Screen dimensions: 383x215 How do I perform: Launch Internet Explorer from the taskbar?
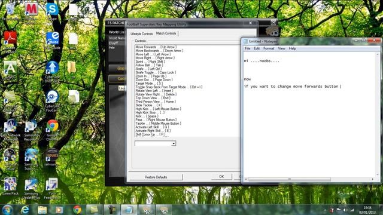[25, 210]
